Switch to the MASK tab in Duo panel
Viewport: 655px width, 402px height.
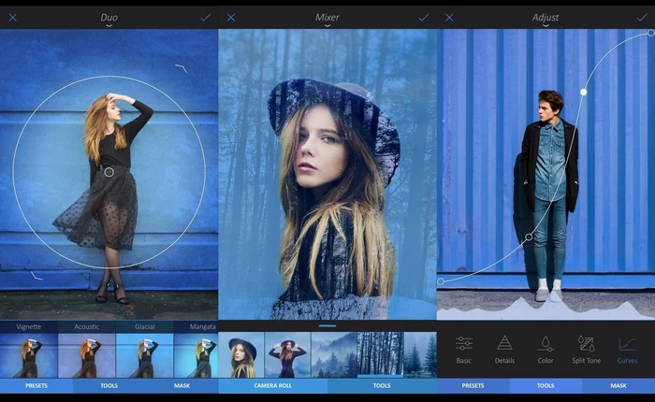point(182,385)
